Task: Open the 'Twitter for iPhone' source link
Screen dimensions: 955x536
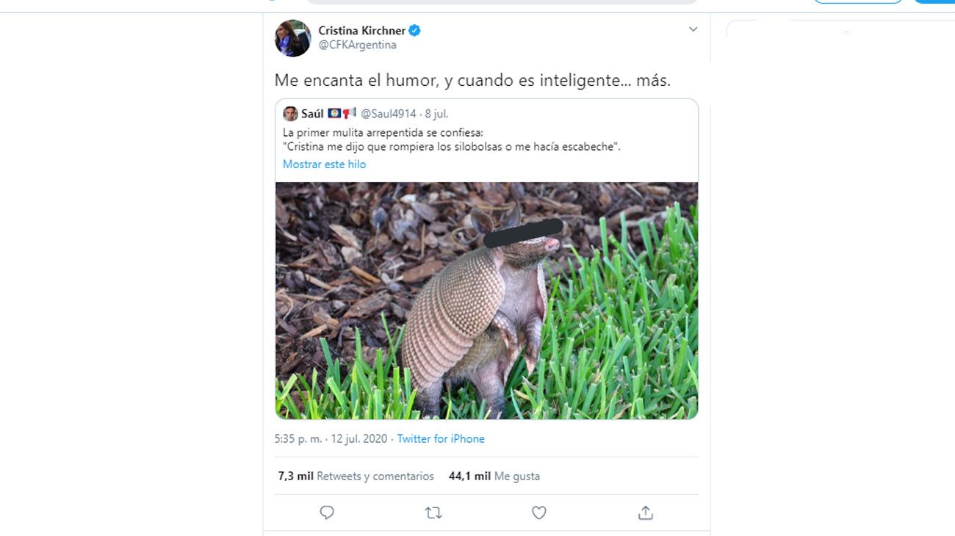Action: 440,438
